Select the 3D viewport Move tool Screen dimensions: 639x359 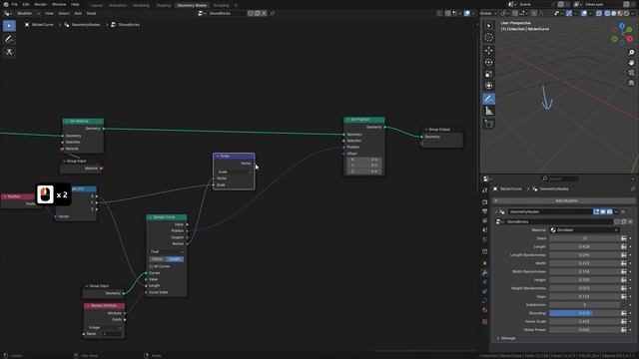click(x=488, y=51)
